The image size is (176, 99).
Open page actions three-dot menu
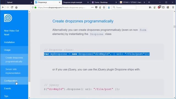92,7
